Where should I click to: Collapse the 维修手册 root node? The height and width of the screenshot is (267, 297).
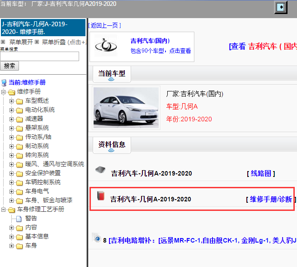[3, 92]
